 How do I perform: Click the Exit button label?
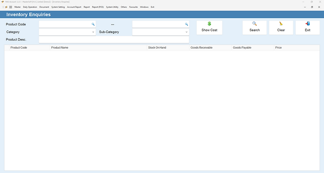307,30
